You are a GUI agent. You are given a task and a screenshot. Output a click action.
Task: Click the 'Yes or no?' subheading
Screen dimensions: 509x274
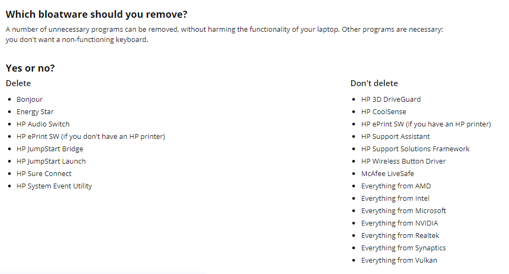[30, 68]
